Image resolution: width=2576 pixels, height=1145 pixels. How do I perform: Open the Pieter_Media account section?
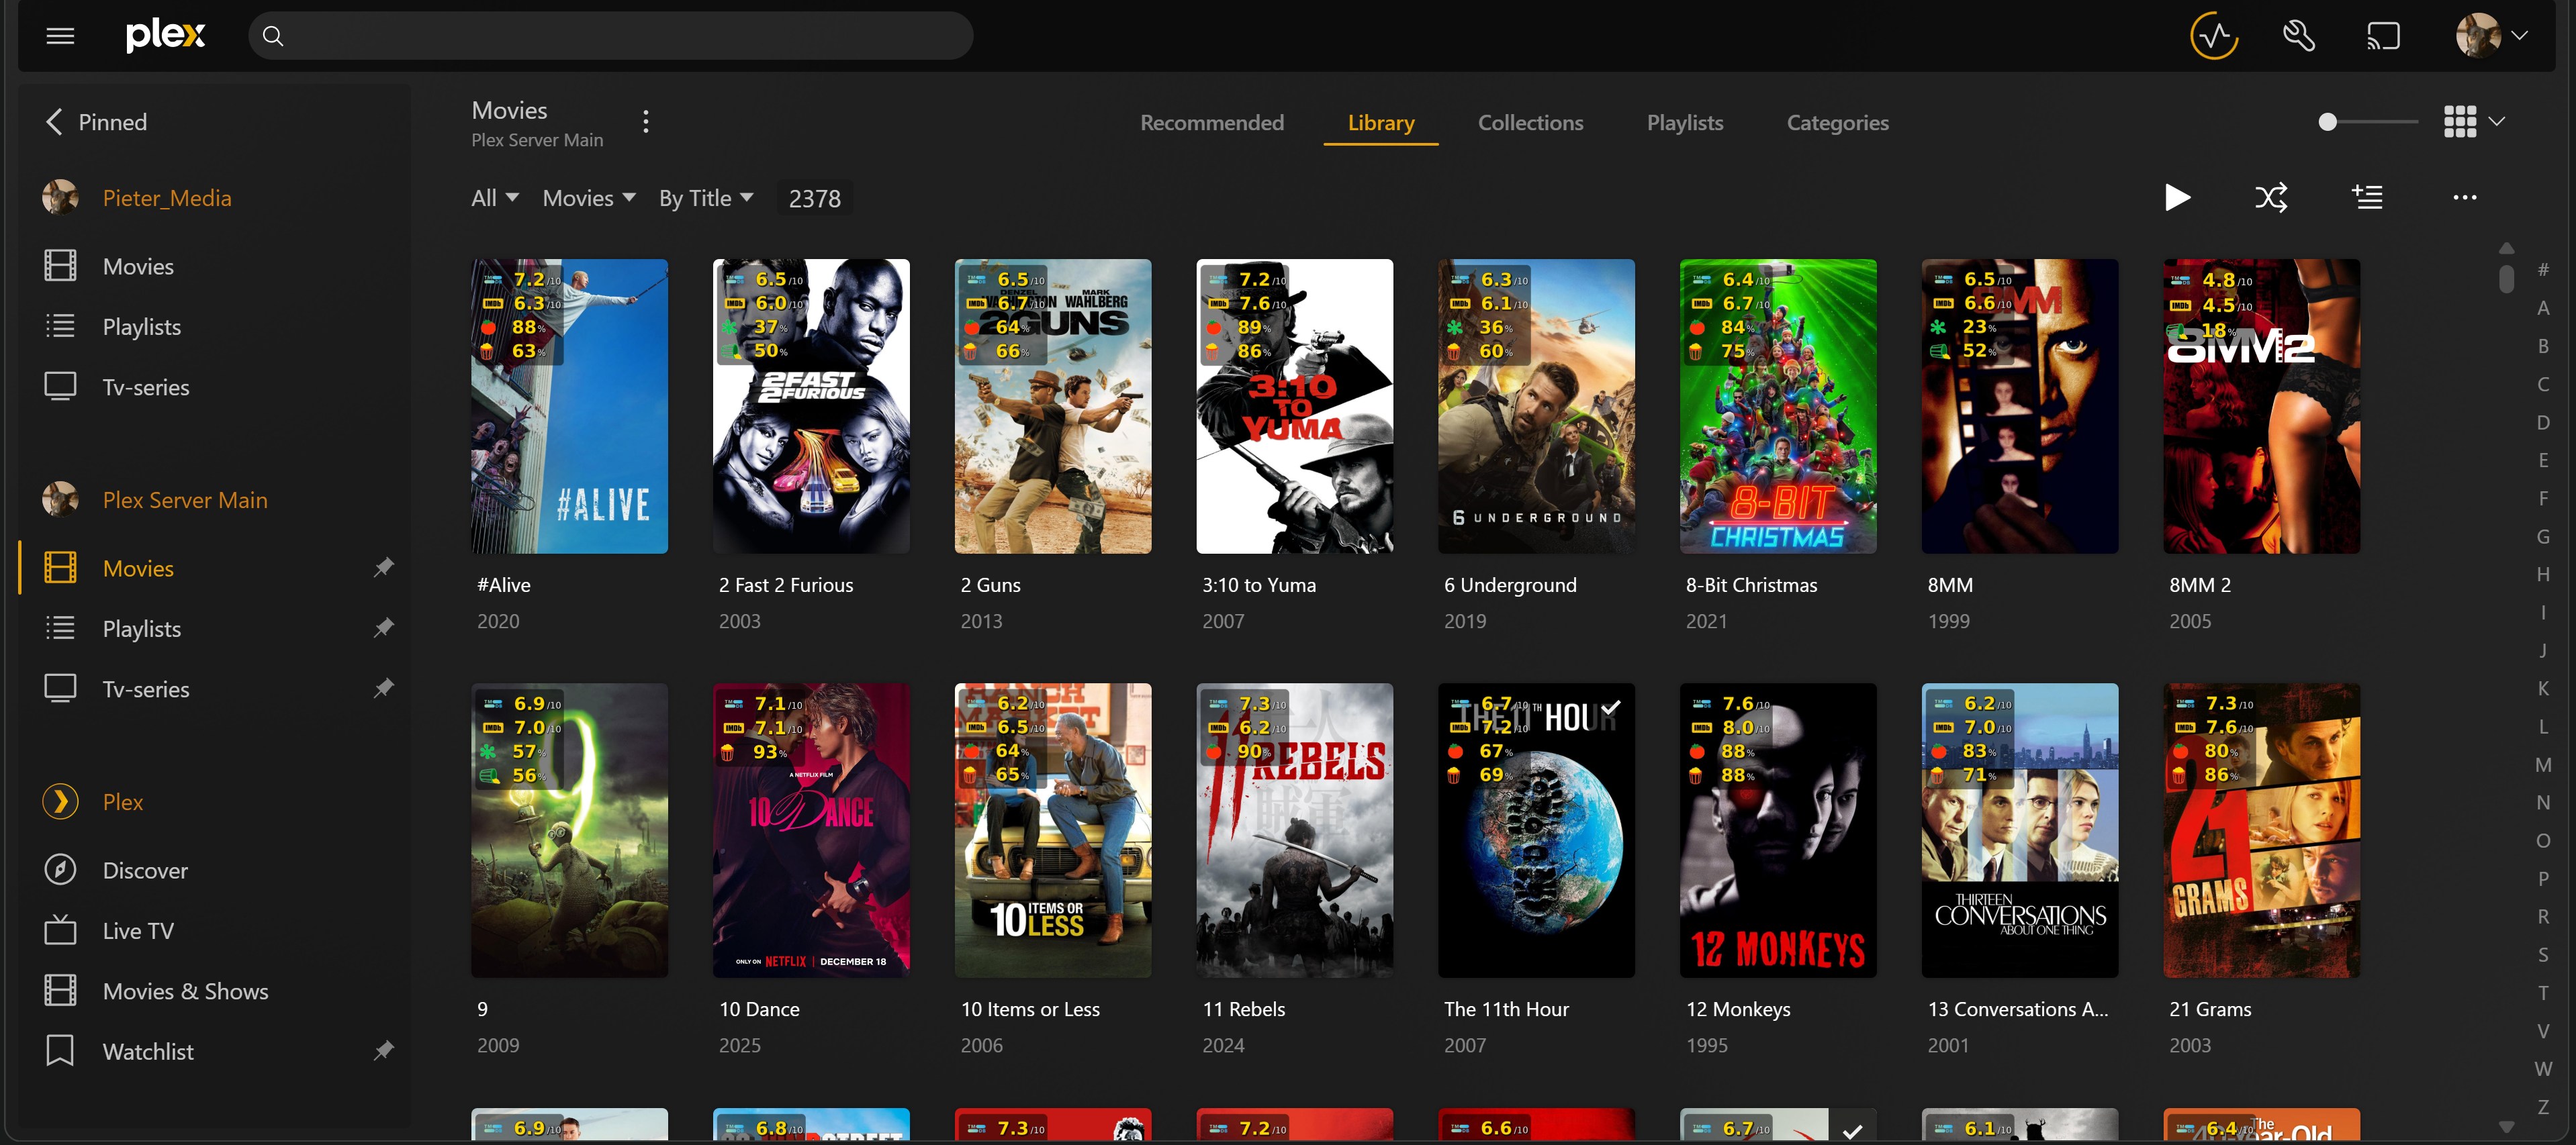(166, 197)
